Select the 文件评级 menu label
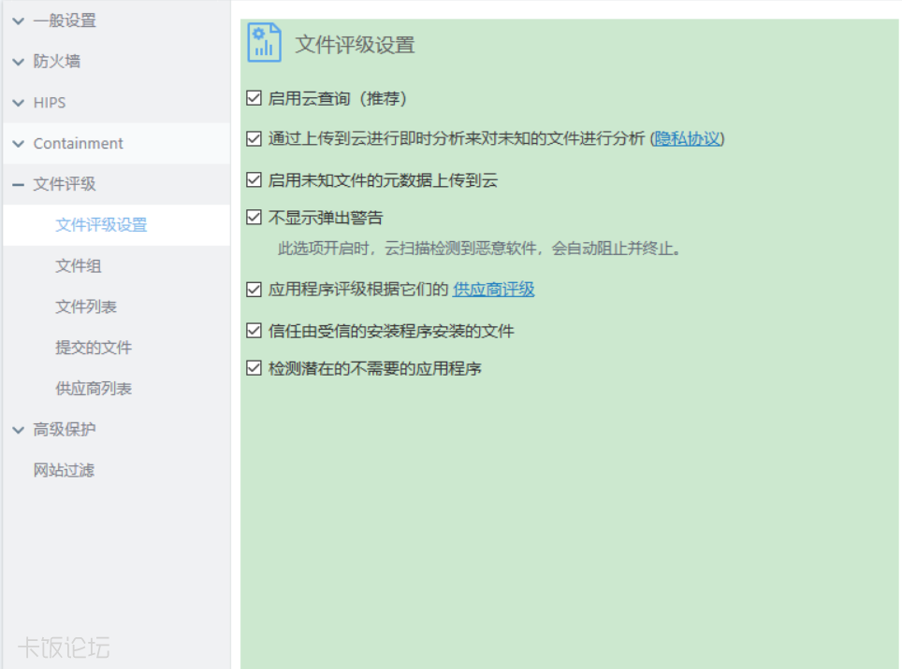902x669 pixels. coord(65,184)
